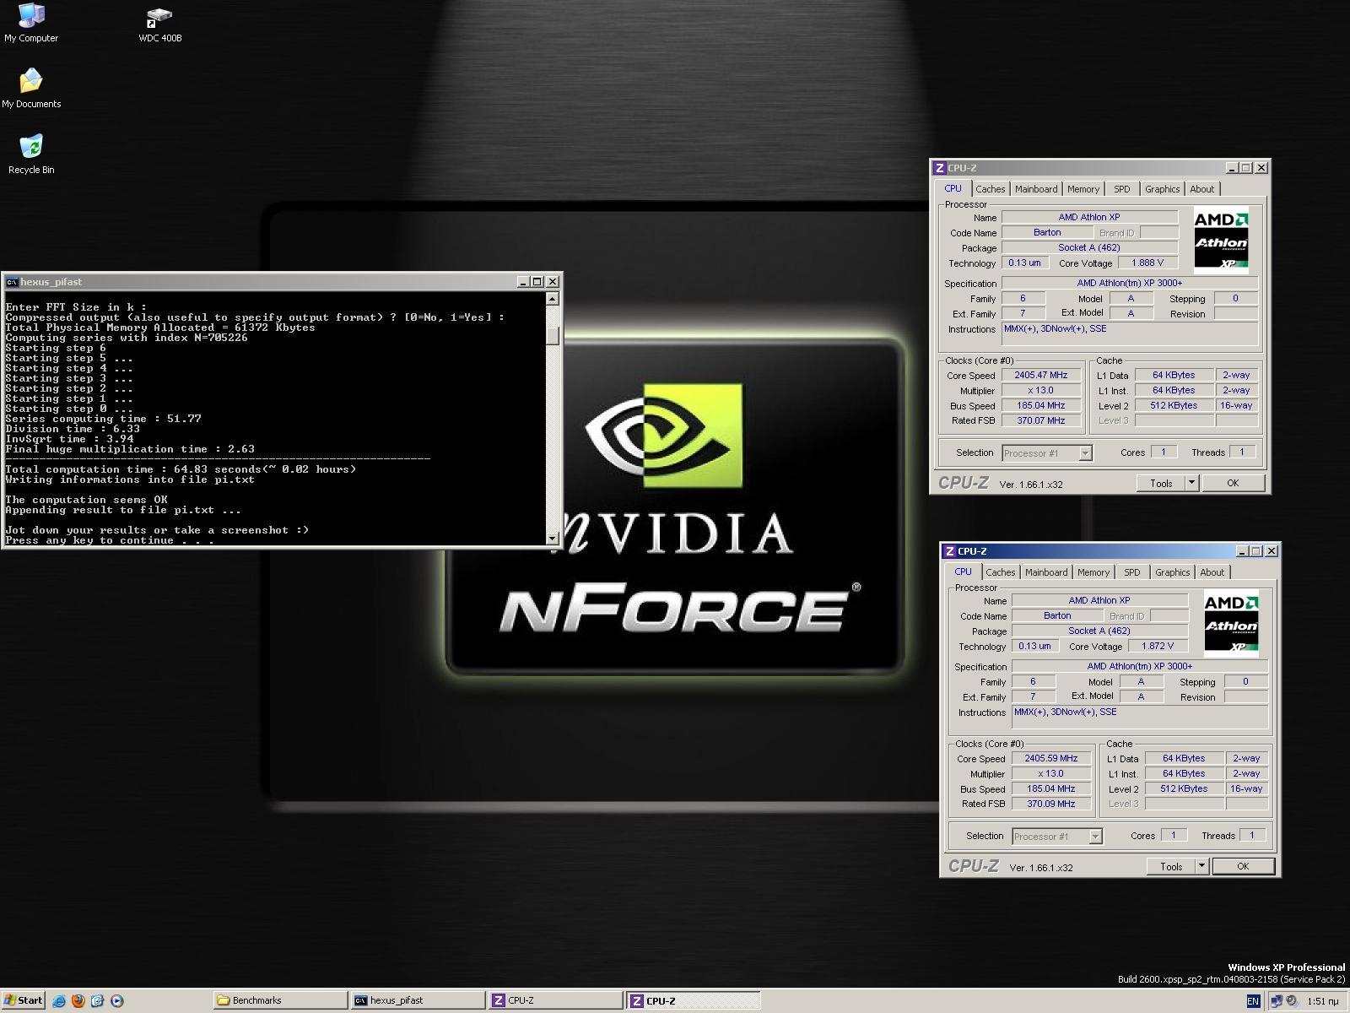
Task: Click Rated FSB 370.07 MHz value
Action: click(x=1041, y=420)
